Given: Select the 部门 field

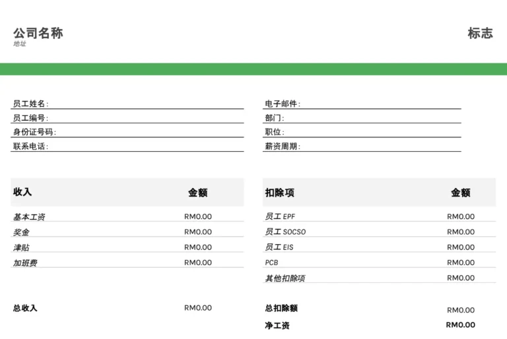Looking at the screenshot, I should (x=373, y=118).
